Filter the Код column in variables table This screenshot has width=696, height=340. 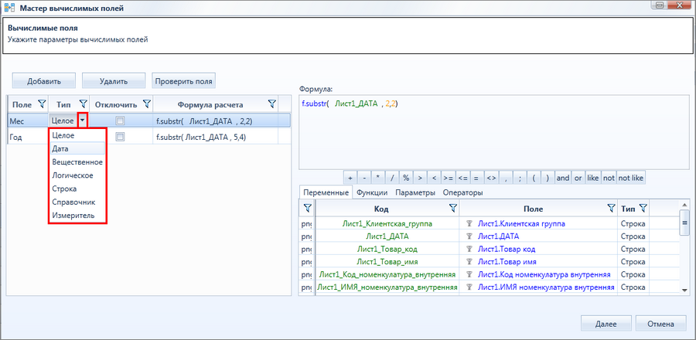click(x=452, y=209)
